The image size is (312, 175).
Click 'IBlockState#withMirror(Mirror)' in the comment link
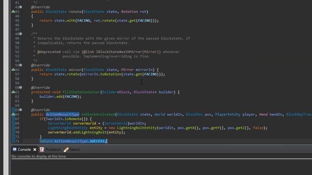[x=127, y=52]
